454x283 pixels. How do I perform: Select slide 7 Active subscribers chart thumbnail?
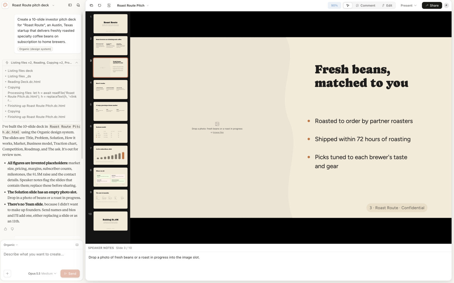click(110, 155)
